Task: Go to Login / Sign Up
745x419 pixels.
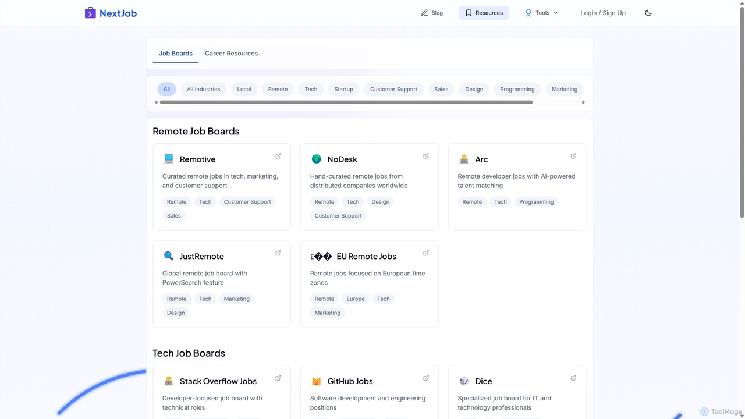Action: coord(603,13)
